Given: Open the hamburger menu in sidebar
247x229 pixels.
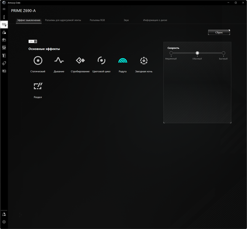Looking at the screenshot, I should pos(4,9).
